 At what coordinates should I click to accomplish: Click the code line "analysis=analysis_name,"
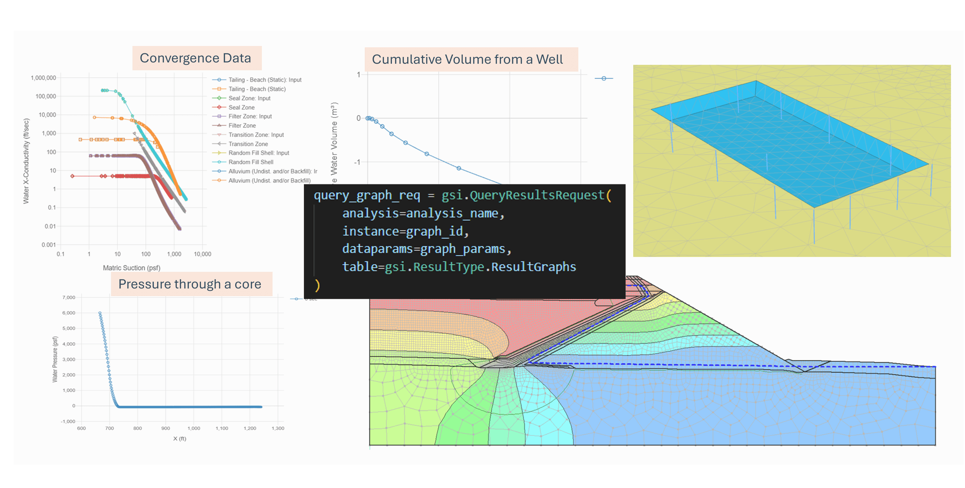tap(423, 213)
